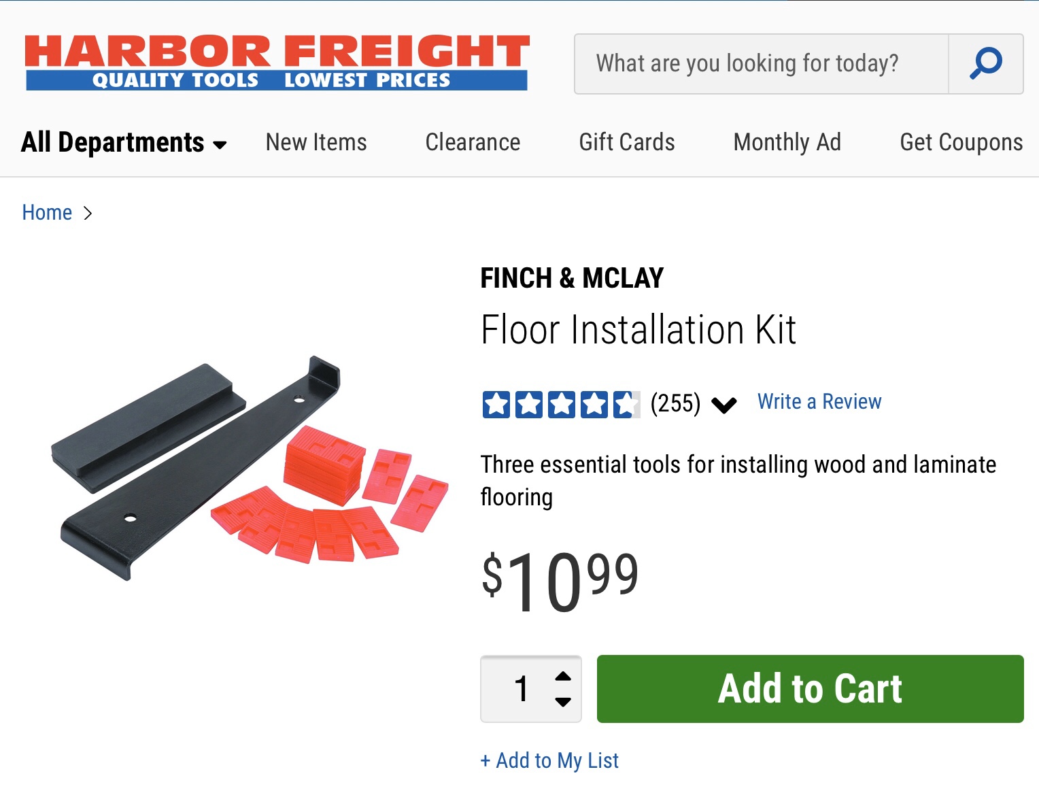Focus the search box input field

tap(762, 64)
